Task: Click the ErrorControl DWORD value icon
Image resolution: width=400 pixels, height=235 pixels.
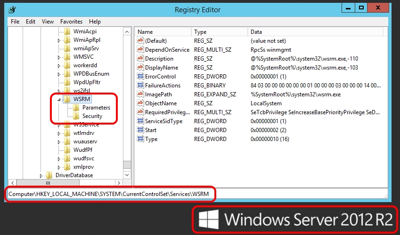Action: [140, 76]
